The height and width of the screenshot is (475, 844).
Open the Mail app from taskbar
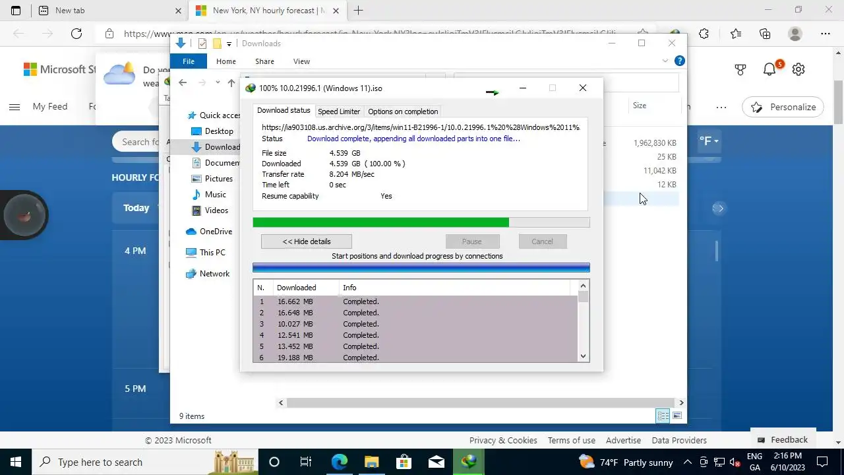point(436,462)
